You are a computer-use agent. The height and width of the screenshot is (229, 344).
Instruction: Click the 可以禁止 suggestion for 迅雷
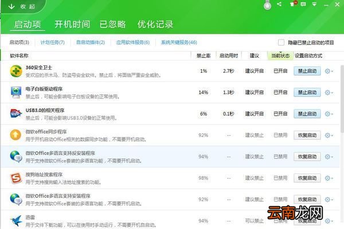tap(254, 221)
